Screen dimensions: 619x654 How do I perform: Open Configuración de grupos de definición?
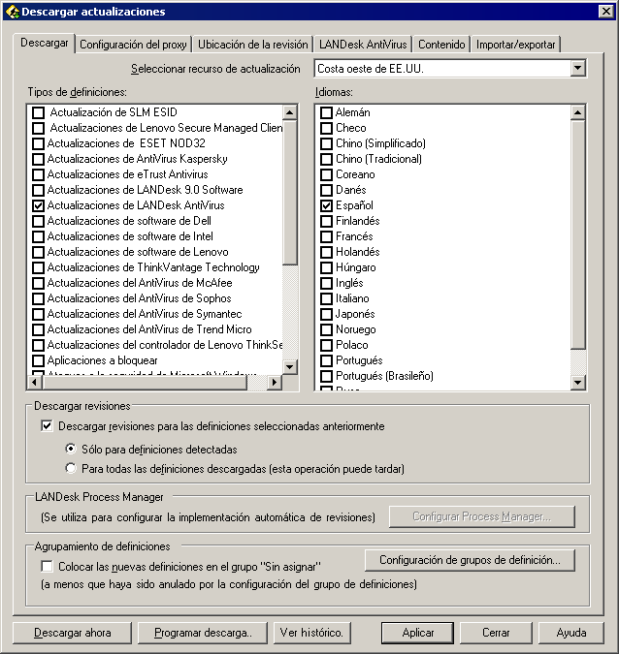click(x=470, y=560)
